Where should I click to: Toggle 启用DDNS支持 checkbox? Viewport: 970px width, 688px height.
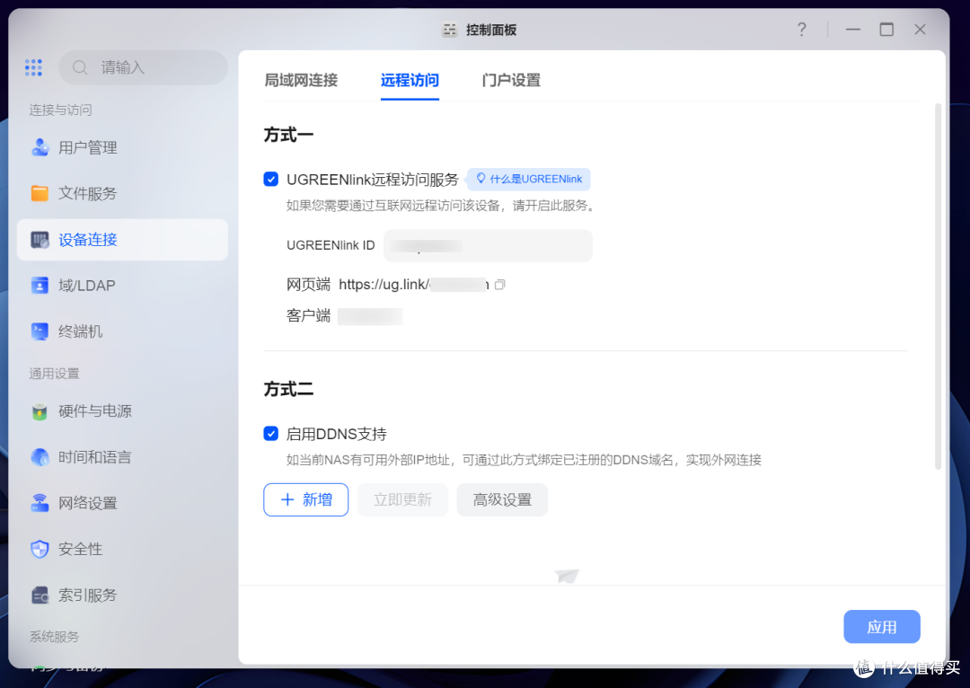[x=271, y=434]
